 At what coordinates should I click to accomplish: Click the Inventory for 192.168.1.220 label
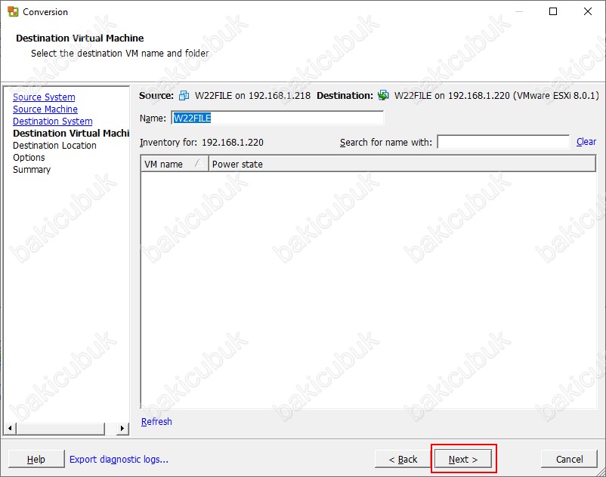click(202, 143)
